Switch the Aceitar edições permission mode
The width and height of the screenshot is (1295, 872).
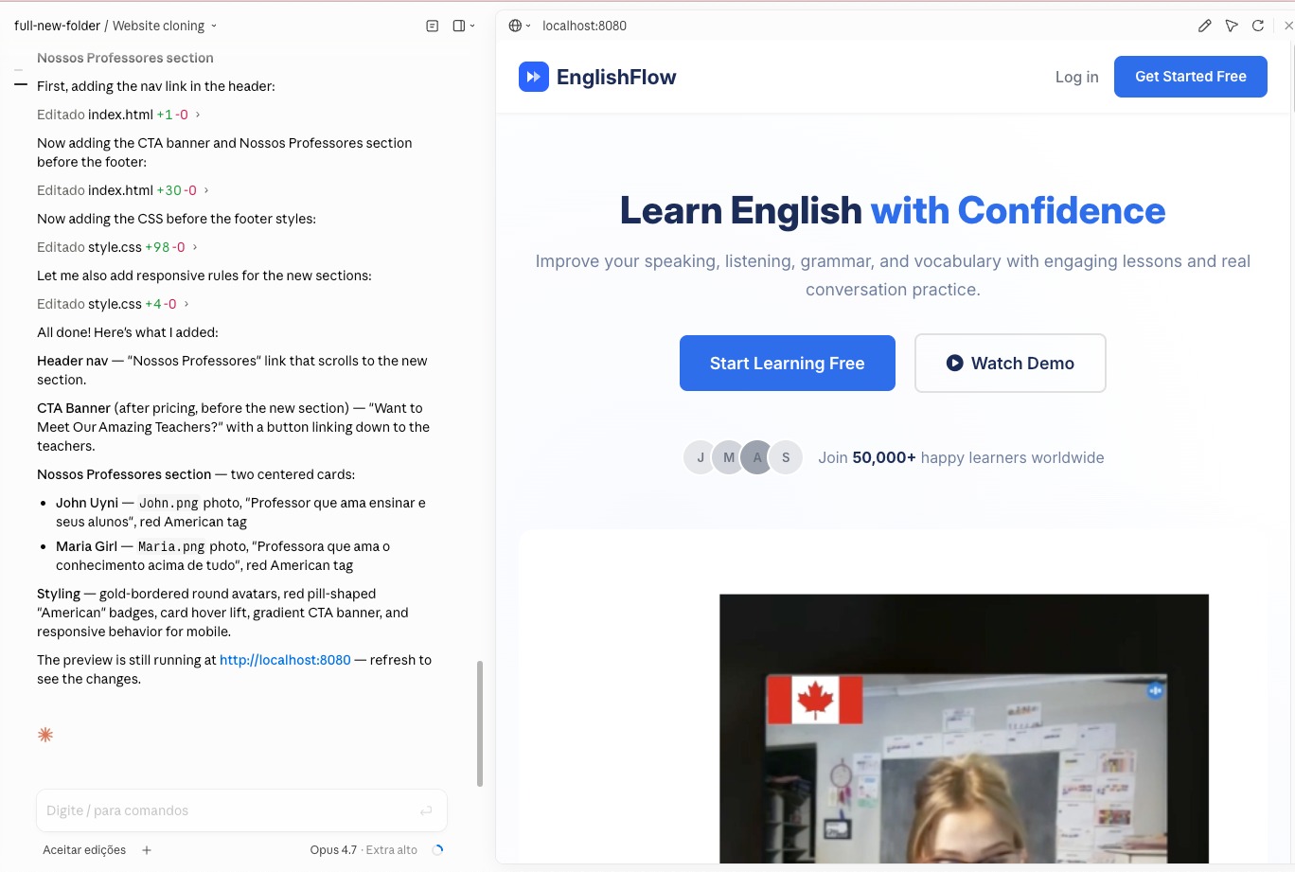84,850
